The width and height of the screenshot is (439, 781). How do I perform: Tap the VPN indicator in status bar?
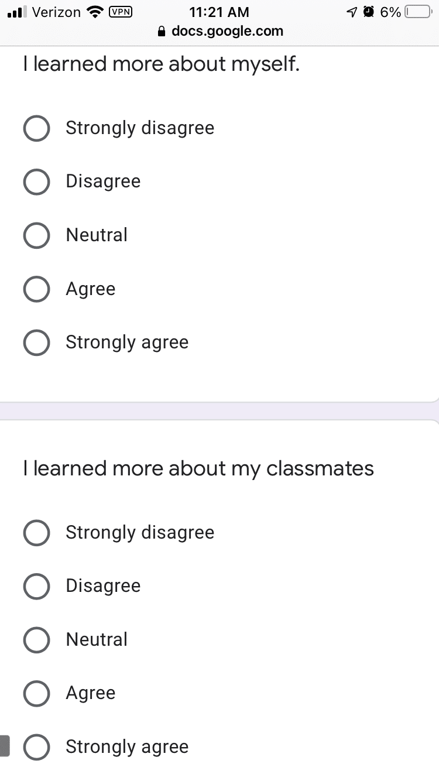click(121, 12)
